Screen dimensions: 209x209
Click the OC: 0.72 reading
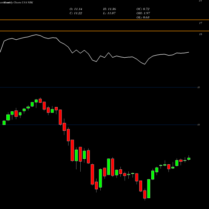[143, 9]
